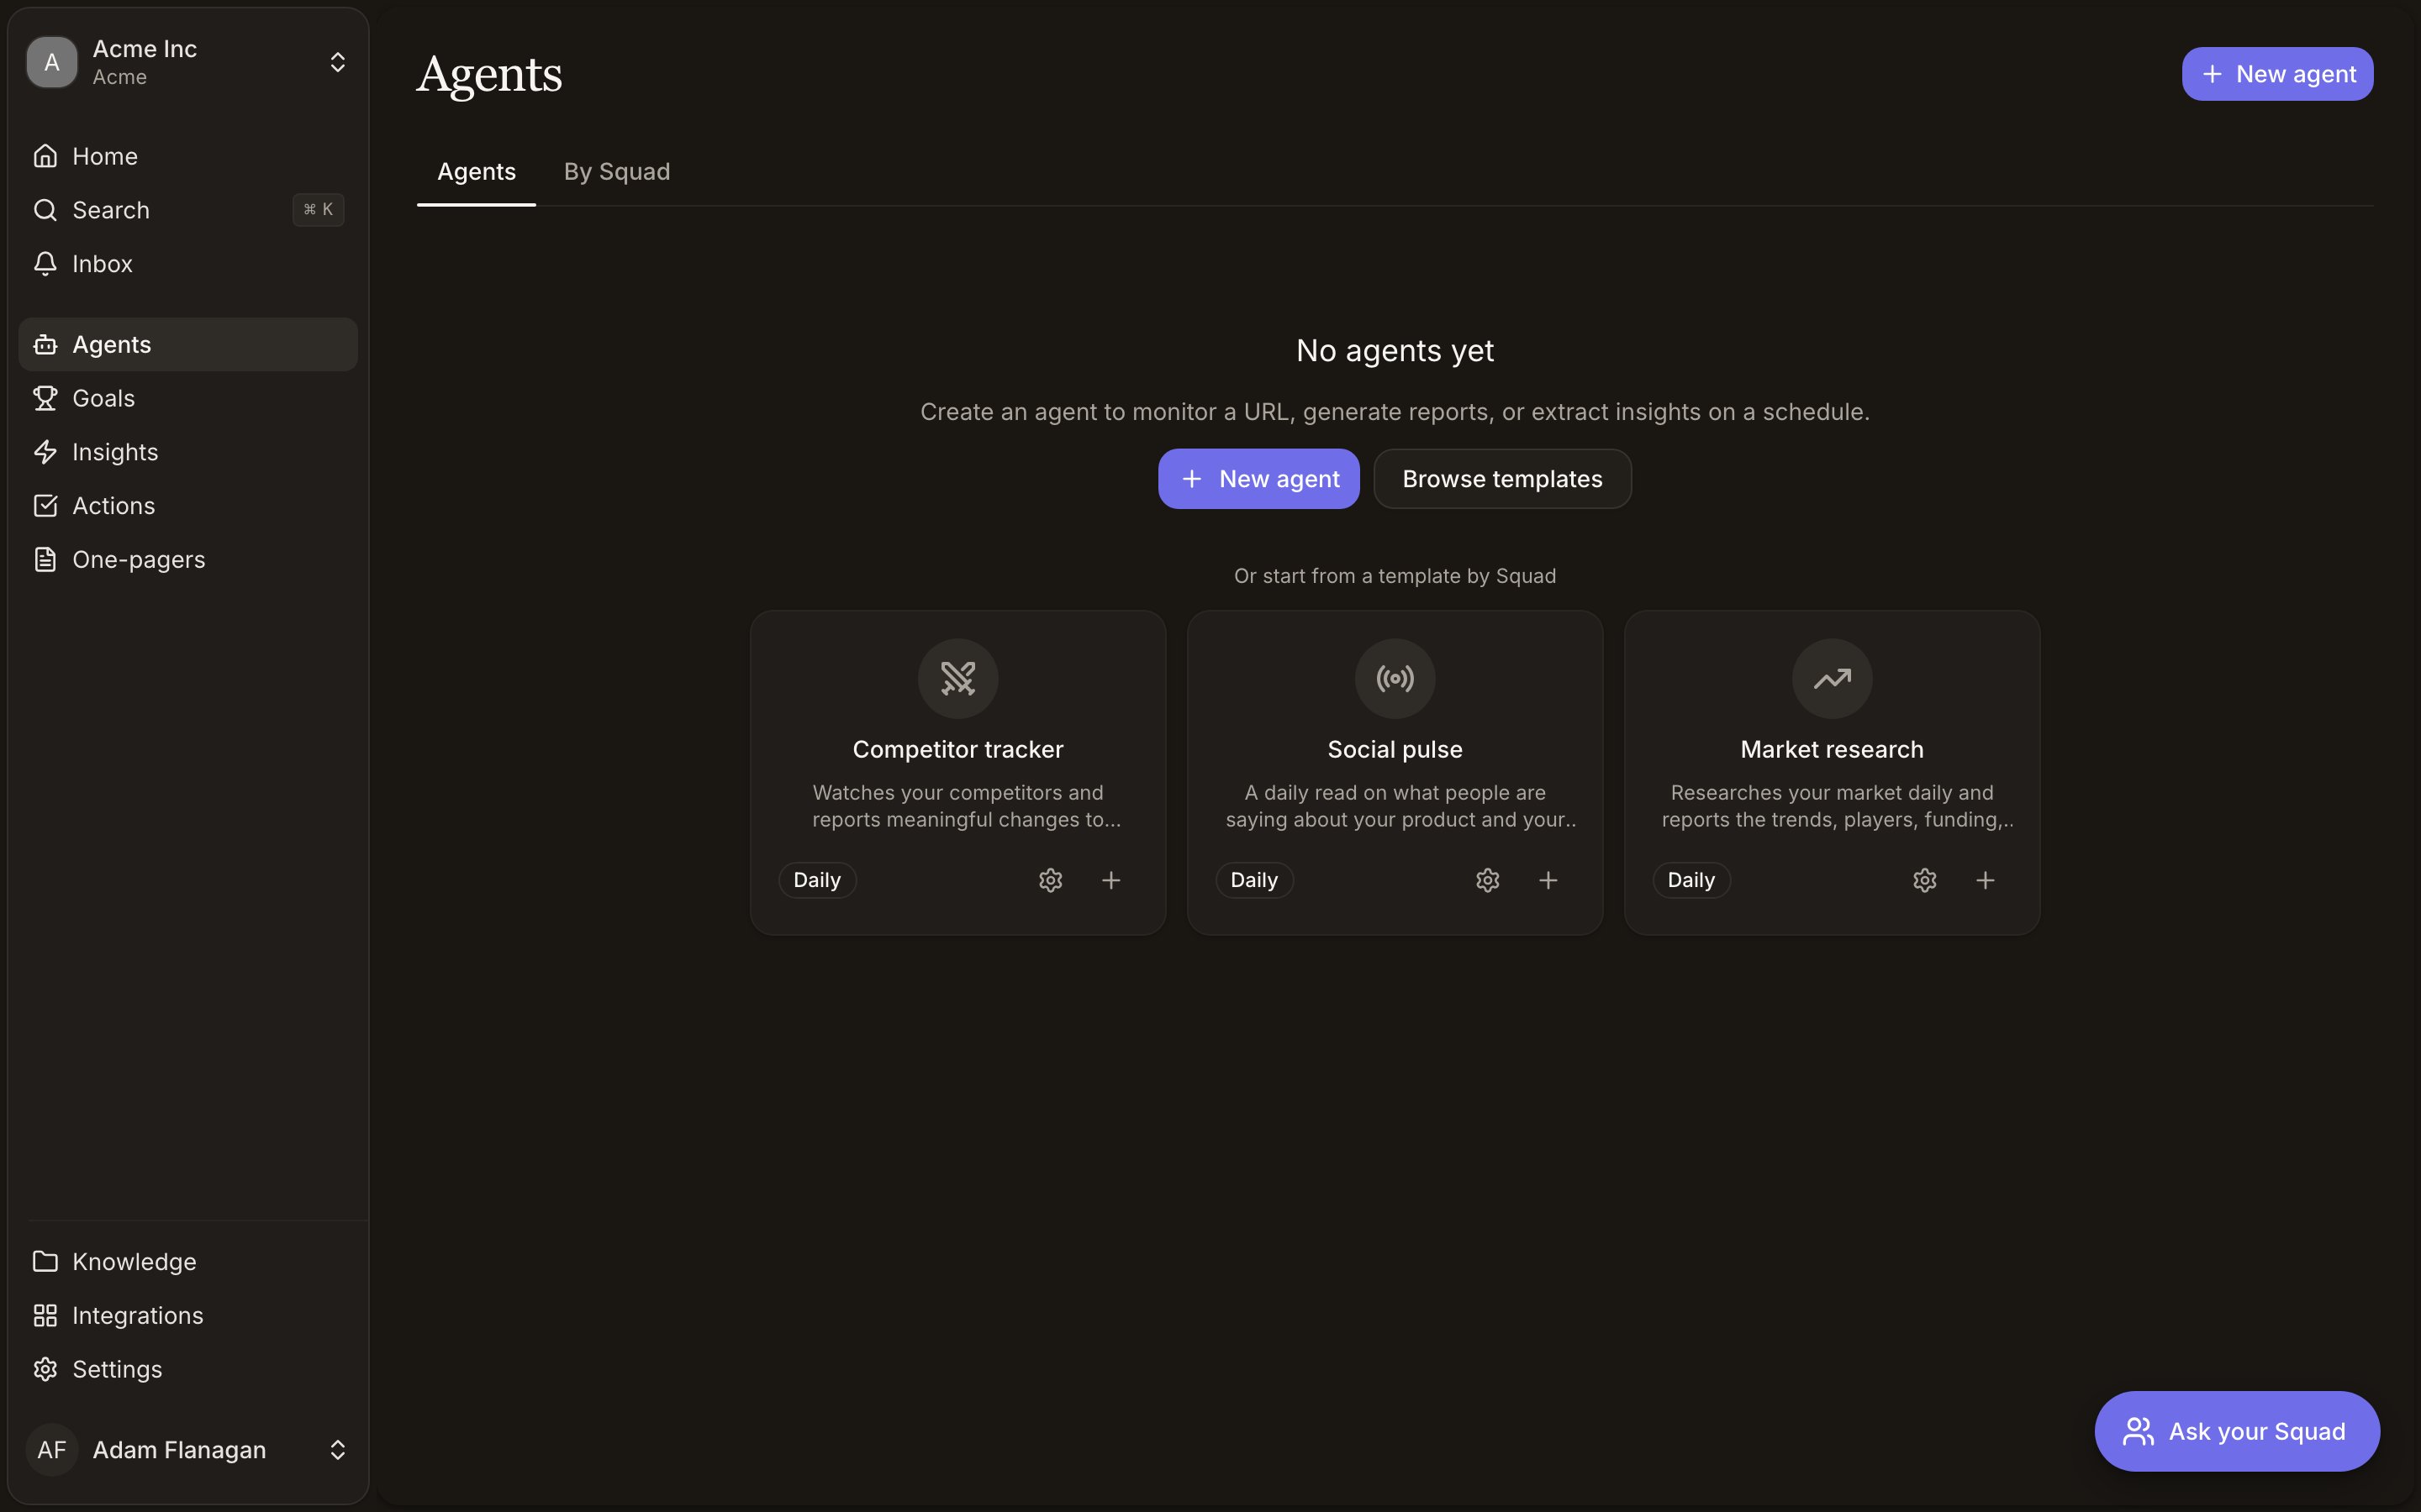2421x1512 pixels.
Task: Click New agent button under No agents yet
Action: tap(1258, 479)
